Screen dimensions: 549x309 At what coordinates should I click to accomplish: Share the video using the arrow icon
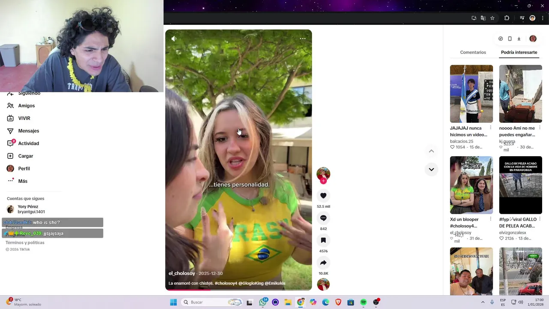coord(323,263)
